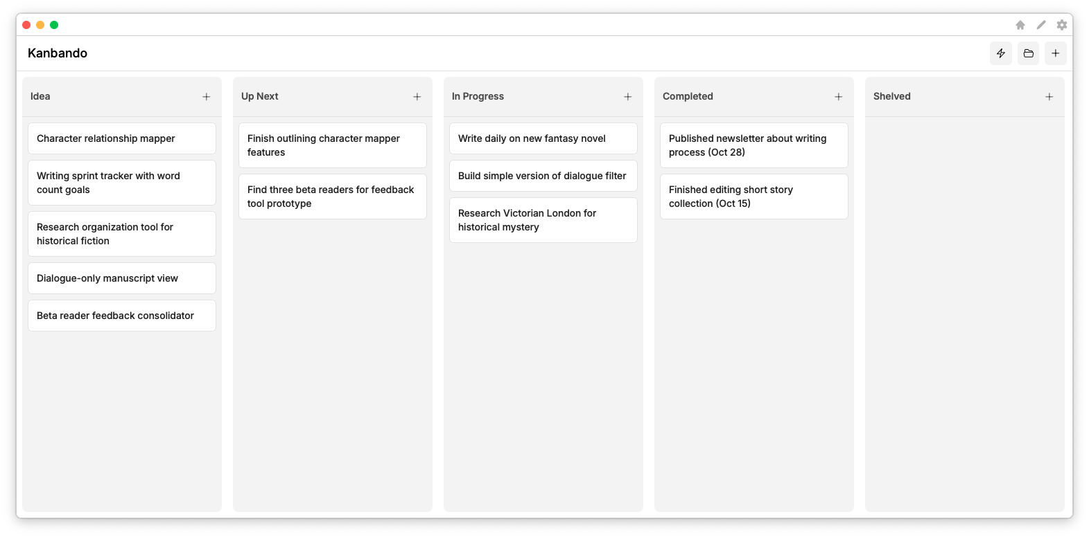Add a card to the Completed column
Screen dimensions: 1089x537
pos(838,97)
